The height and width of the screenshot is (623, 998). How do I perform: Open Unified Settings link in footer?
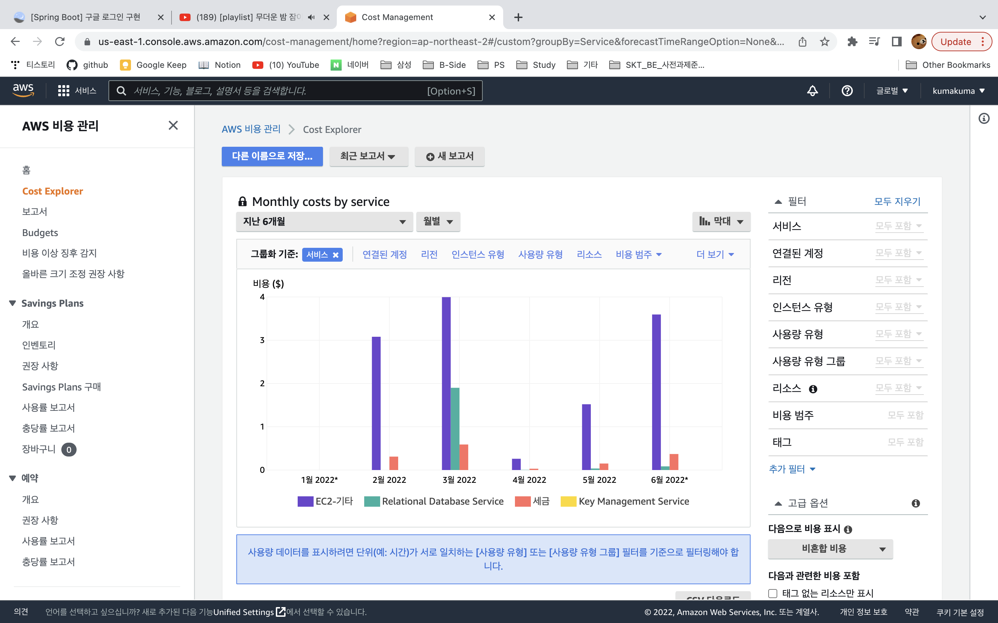(249, 612)
